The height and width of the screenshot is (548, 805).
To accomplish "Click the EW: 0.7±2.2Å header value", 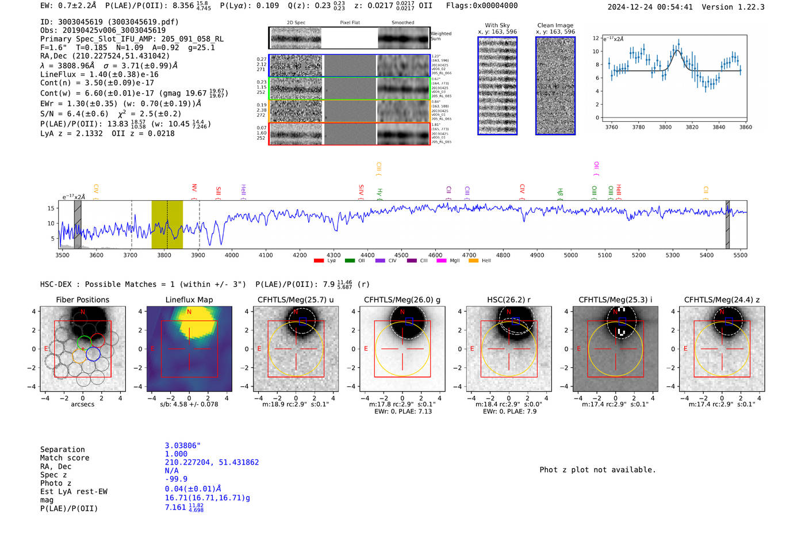I will coord(68,6).
